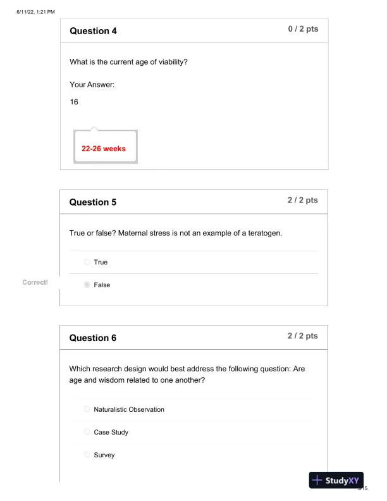Image resolution: width=387 pixels, height=501 pixels.
Task: Click the 0 / 2 pts score
Action: coord(302,30)
